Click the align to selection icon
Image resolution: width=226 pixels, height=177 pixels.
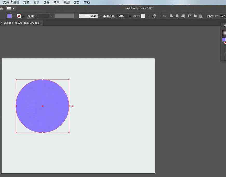(x=163, y=16)
